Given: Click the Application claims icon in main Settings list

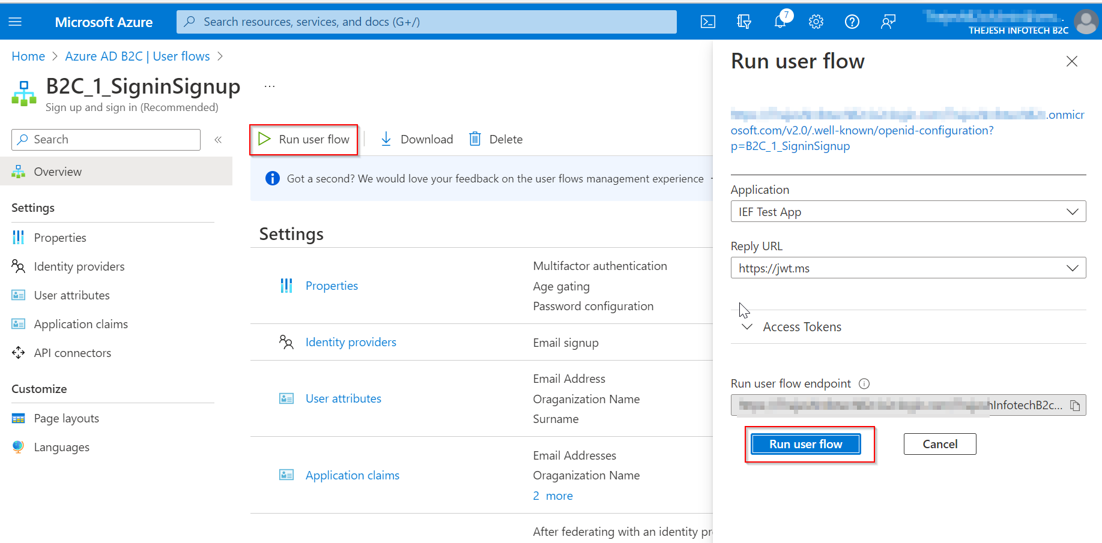Looking at the screenshot, I should [286, 475].
